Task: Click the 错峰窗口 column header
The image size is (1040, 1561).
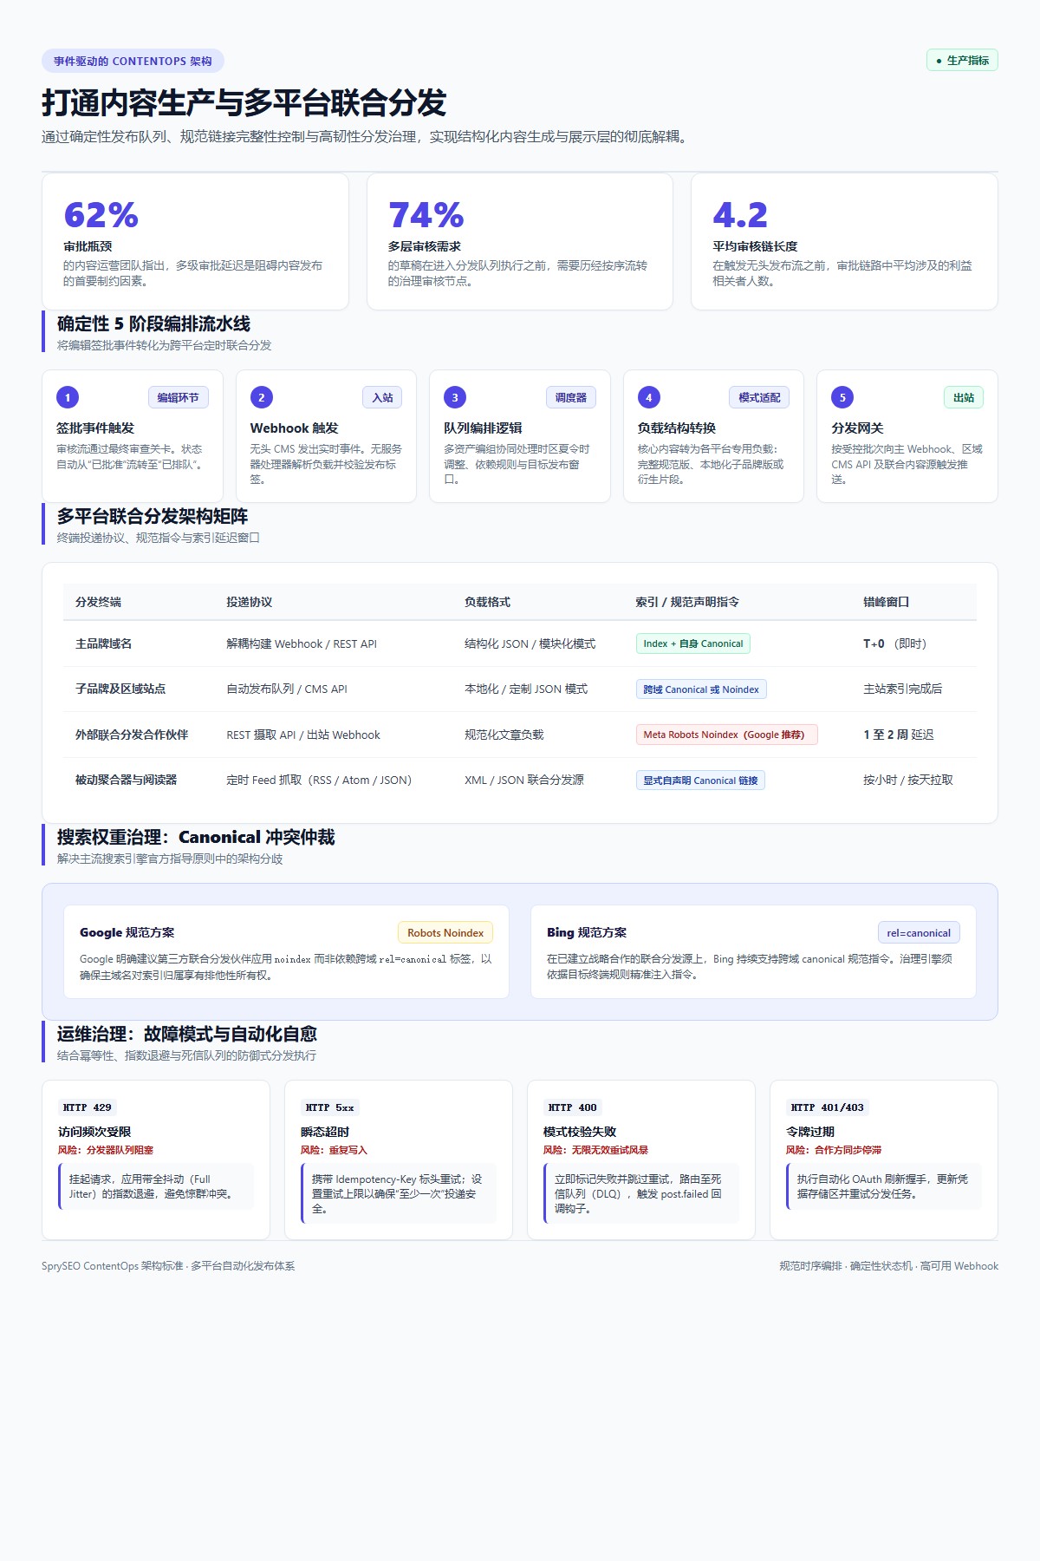Action: pos(886,602)
